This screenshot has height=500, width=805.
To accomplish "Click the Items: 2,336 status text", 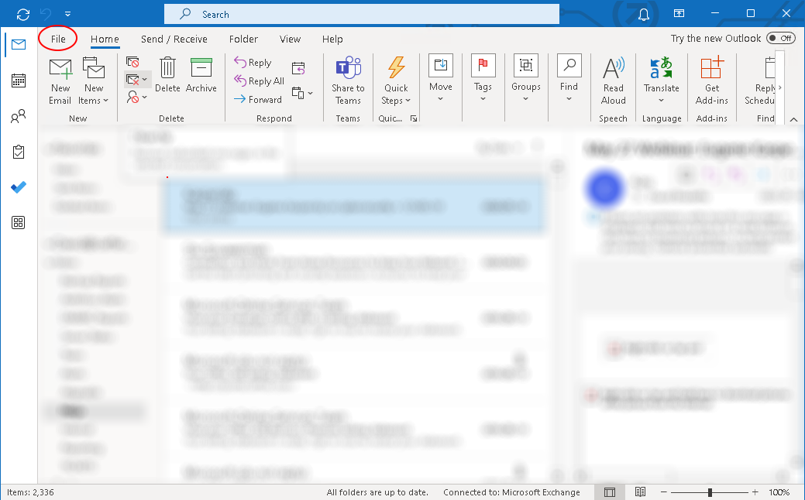I will [x=30, y=492].
